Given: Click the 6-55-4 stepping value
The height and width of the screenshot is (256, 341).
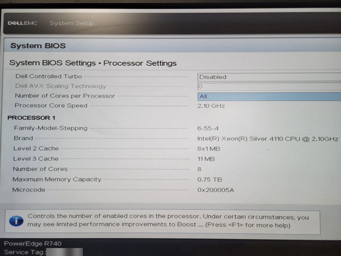Looking at the screenshot, I should tap(208, 128).
